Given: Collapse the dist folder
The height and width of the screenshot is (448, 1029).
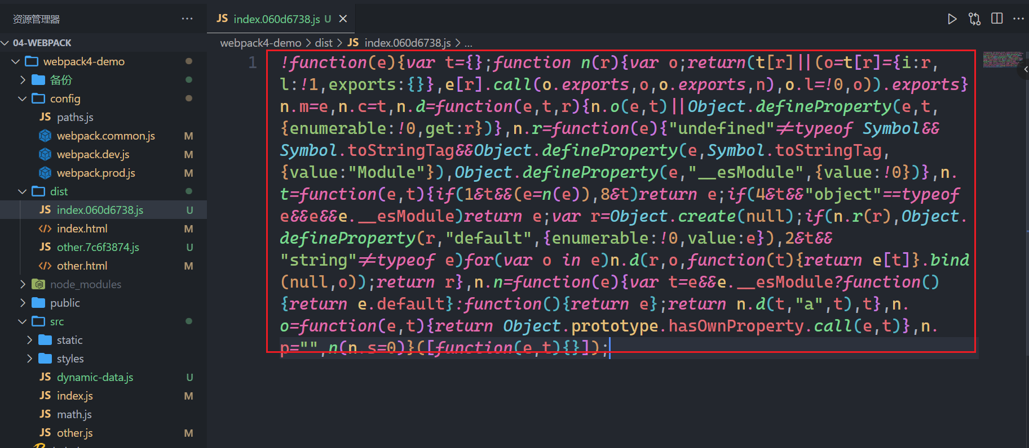Looking at the screenshot, I should pos(23,191).
